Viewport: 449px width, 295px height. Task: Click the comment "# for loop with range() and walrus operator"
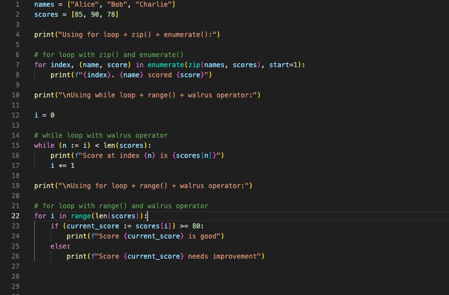pyautogui.click(x=121, y=206)
